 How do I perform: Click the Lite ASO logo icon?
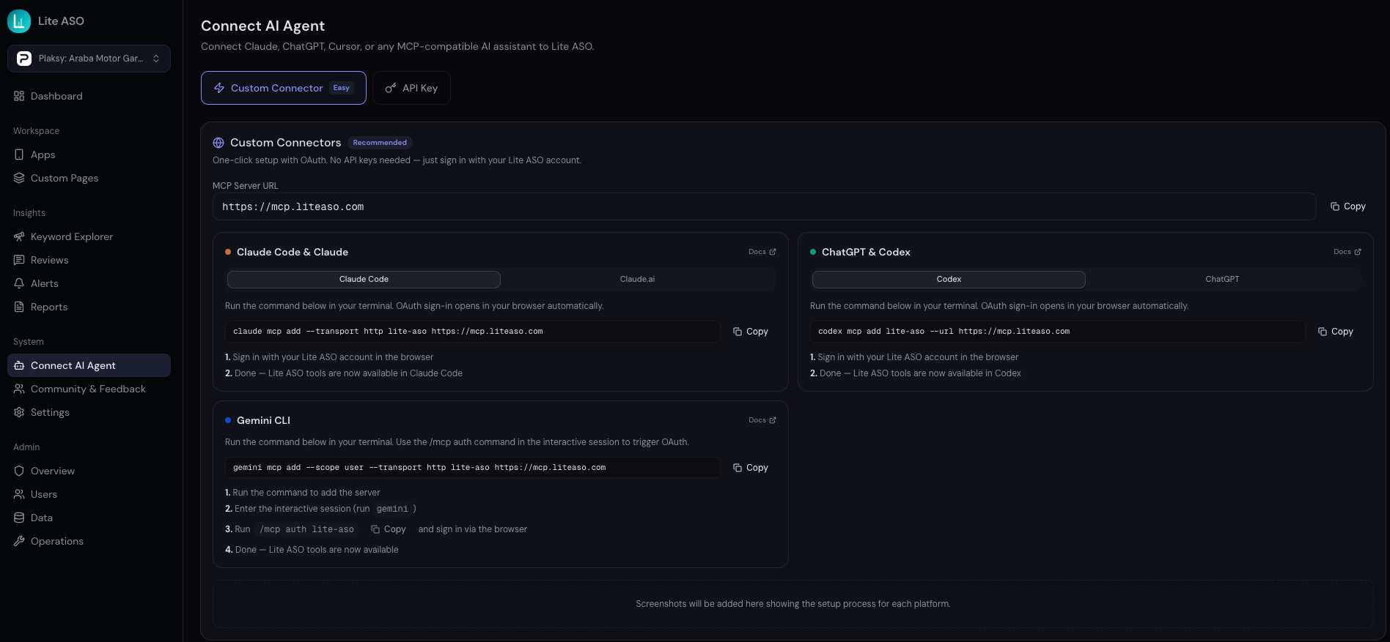tap(19, 21)
